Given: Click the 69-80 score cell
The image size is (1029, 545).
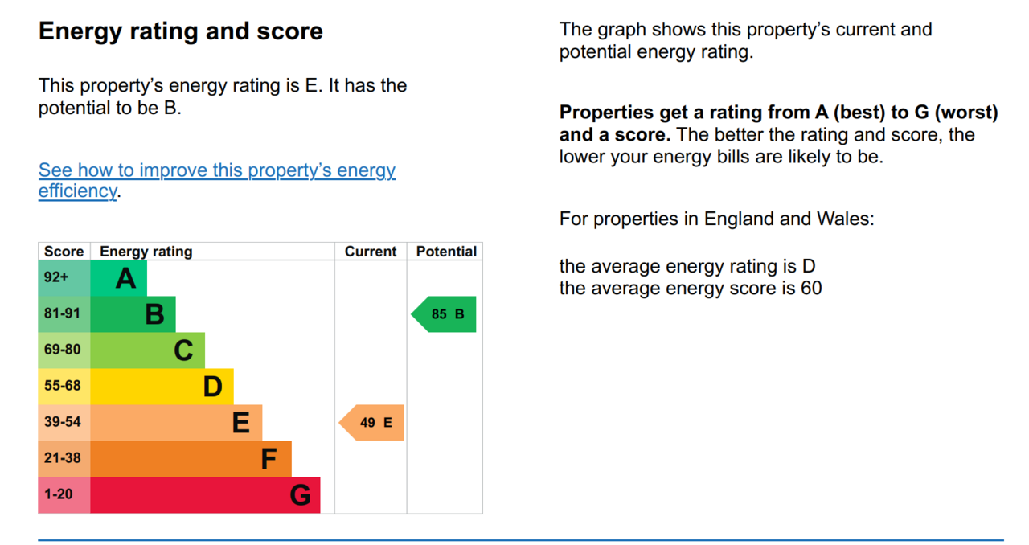Looking at the screenshot, I should tap(64, 350).
